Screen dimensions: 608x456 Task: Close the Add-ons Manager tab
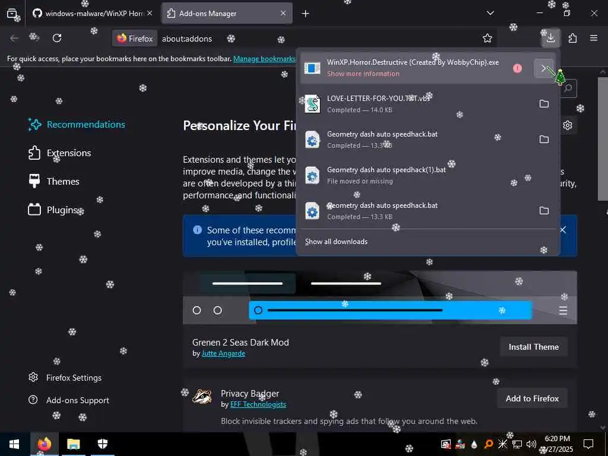click(x=283, y=13)
